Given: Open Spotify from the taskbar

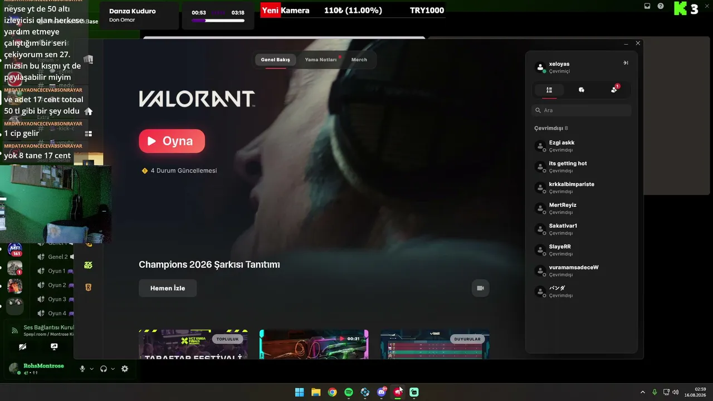Looking at the screenshot, I should tap(349, 392).
